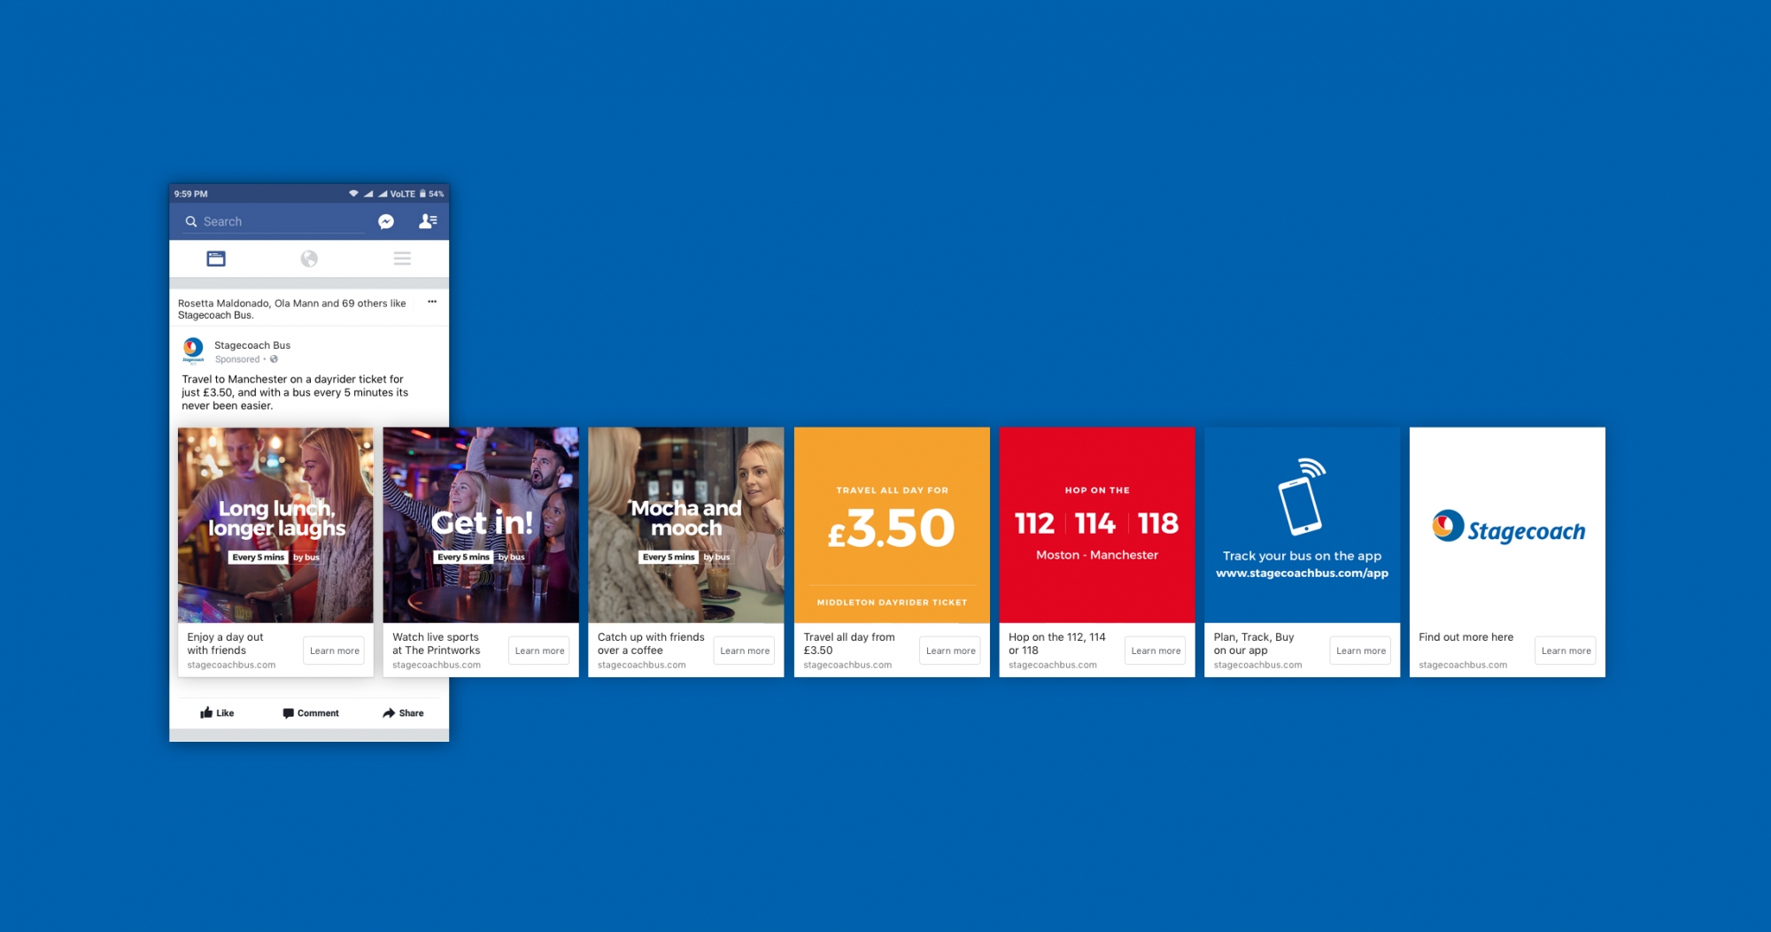Like the Stagecoach Bus post
This screenshot has width=1771, height=932.
point(217,712)
